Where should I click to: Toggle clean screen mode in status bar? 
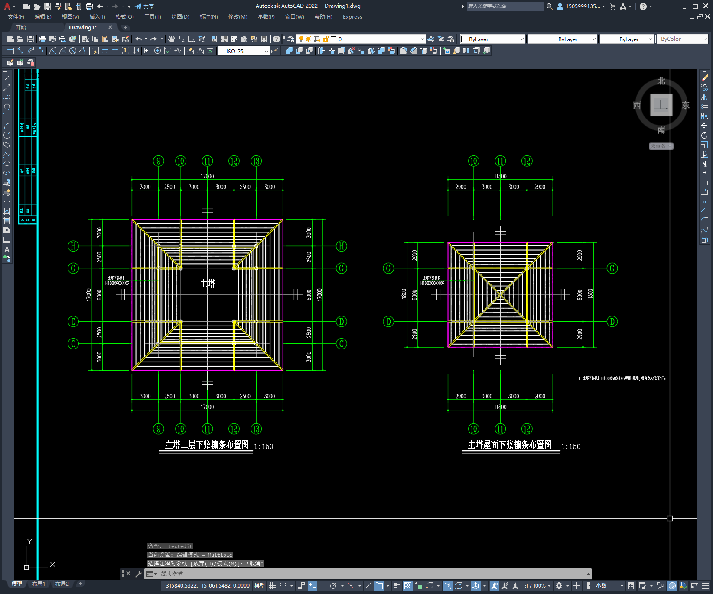tap(694, 586)
